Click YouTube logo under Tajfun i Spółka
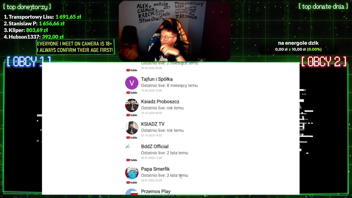352x198 pixels. (132, 93)
